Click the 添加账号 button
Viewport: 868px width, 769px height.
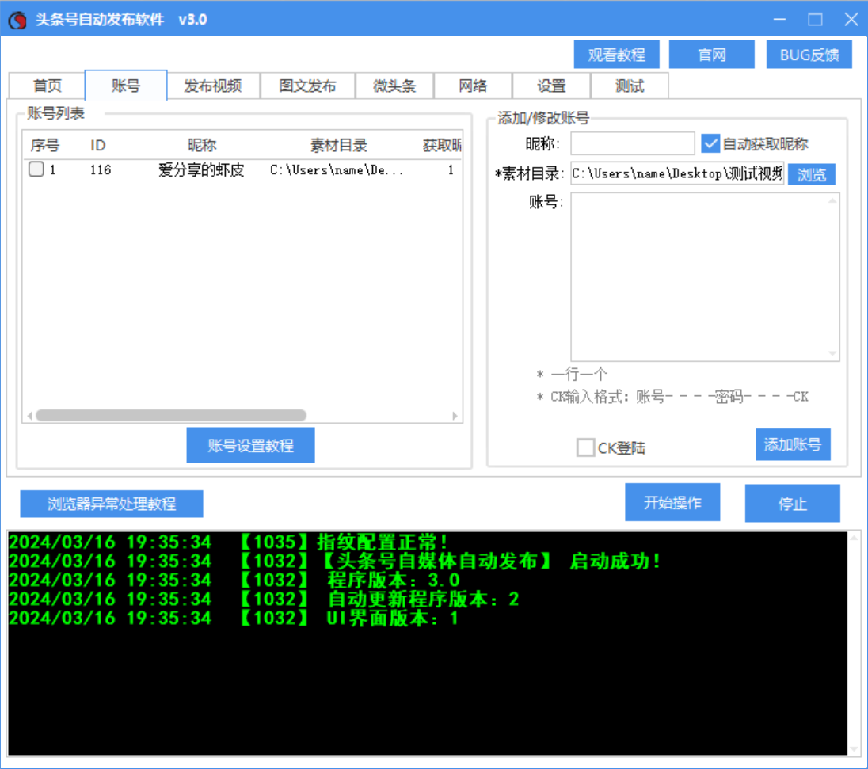tap(793, 444)
